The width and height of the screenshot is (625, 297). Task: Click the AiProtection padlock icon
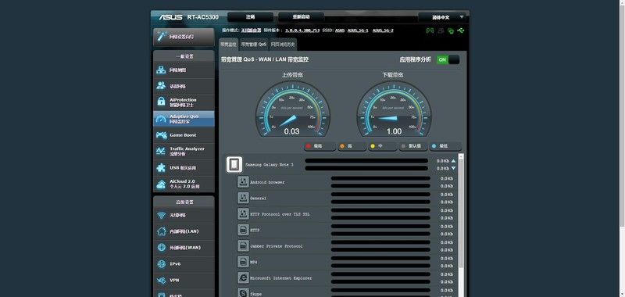tap(161, 102)
